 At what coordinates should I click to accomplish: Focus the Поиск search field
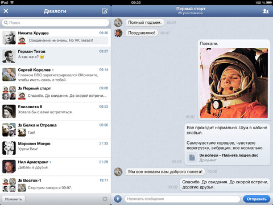click(55, 23)
